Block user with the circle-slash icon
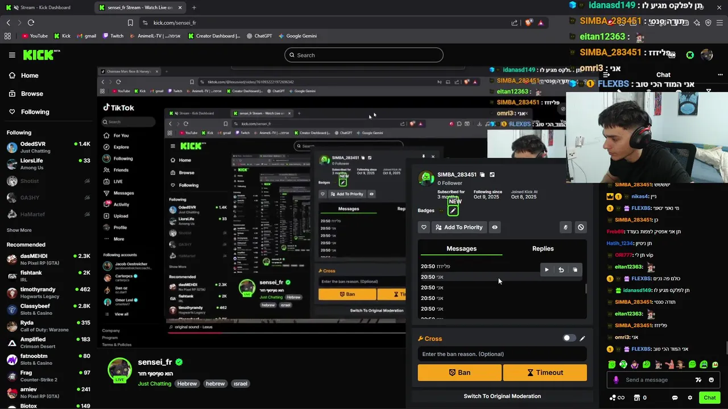 pyautogui.click(x=581, y=227)
